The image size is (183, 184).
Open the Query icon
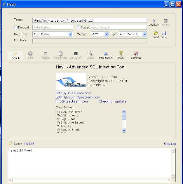91,53
